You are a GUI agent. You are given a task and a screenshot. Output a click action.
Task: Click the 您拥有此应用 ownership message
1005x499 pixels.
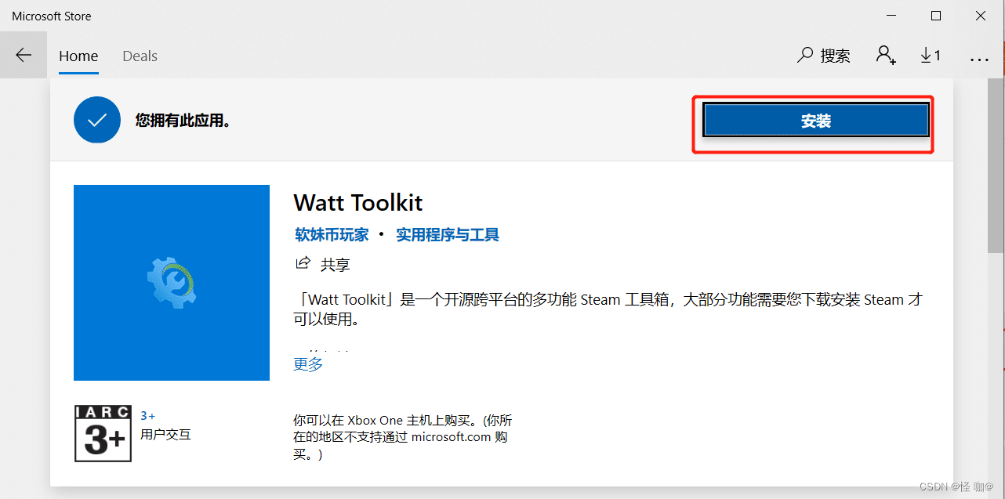[183, 121]
